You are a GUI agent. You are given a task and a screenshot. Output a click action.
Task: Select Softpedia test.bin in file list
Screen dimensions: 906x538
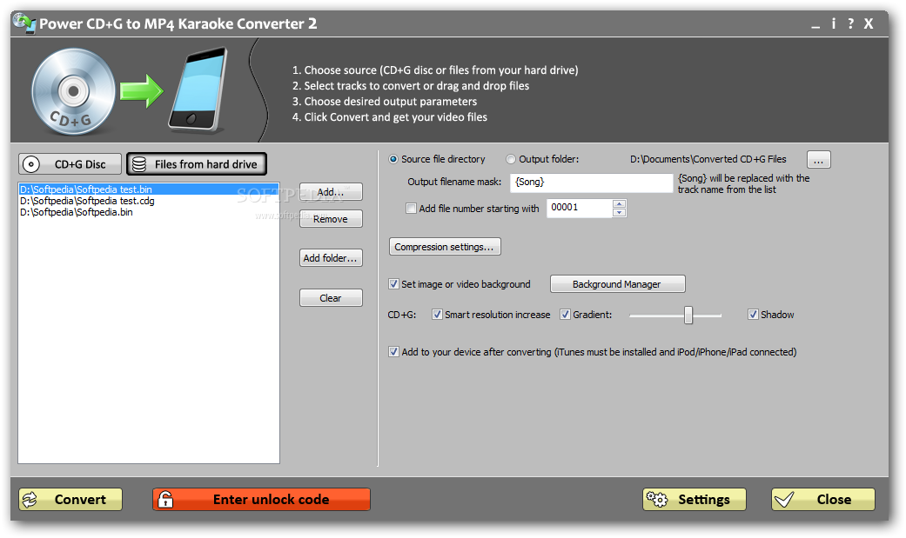[149, 189]
